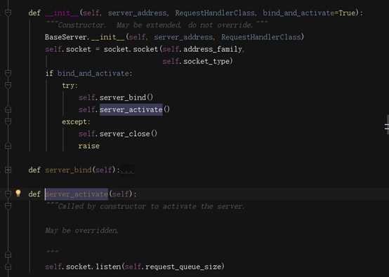The width and height of the screenshot is (389, 277).
Task: Click RequestHandlerClass in the BaseServer.__init__ call
Action: 261,37
